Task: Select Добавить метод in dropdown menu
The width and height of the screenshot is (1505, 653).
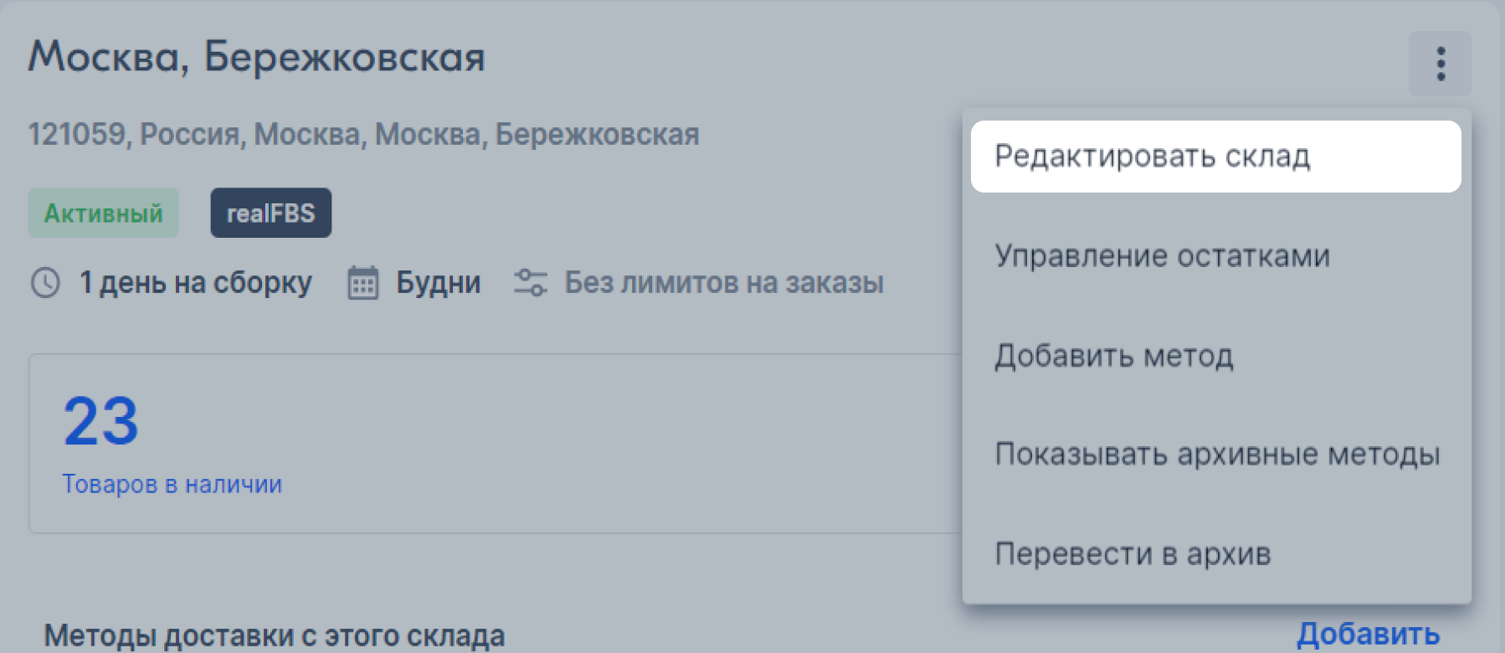Action: pos(1216,356)
